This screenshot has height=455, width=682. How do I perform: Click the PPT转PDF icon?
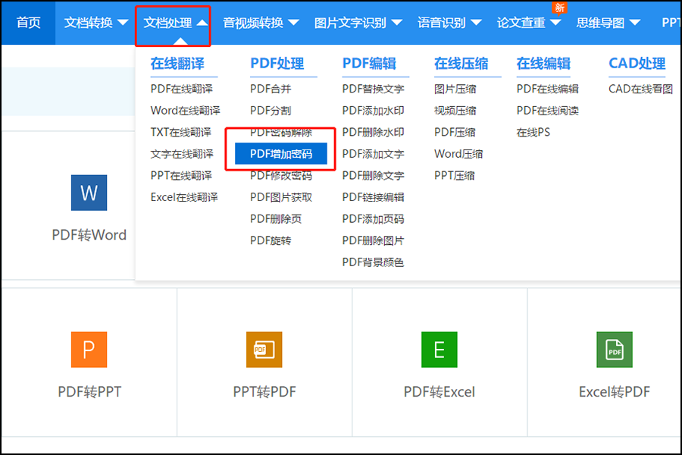coord(264,350)
